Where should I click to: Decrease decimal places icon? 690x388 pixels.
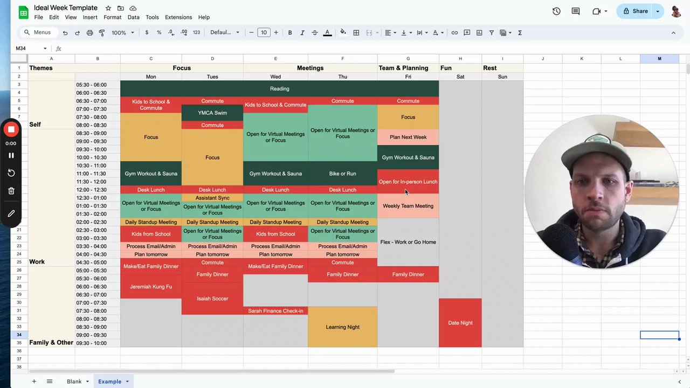(171, 33)
